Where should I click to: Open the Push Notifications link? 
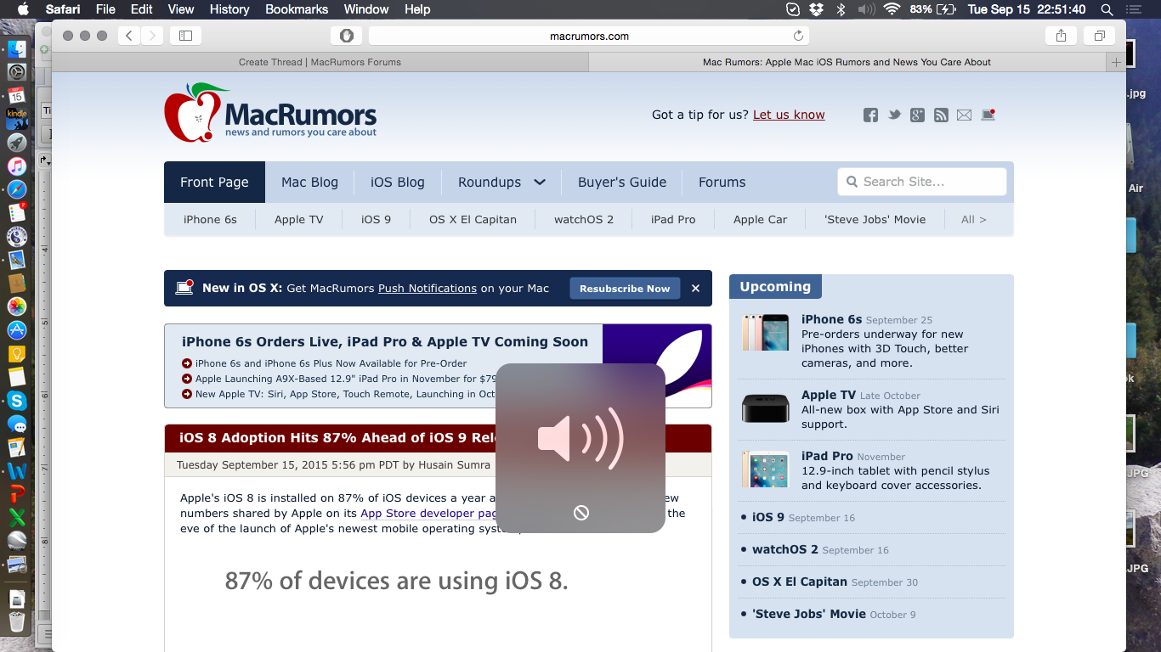(428, 289)
